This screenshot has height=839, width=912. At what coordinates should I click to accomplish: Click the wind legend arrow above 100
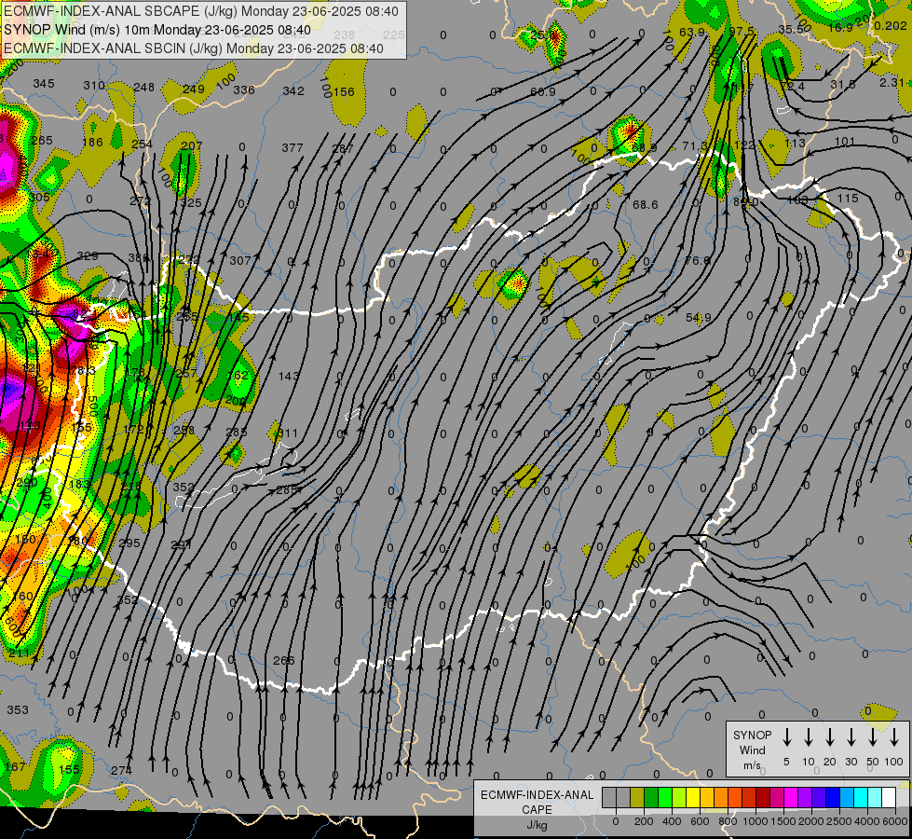coord(894,737)
